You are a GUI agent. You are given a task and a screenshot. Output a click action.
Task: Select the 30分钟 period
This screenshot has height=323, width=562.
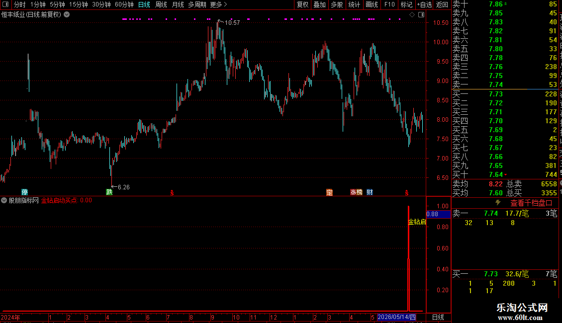pos(101,4)
